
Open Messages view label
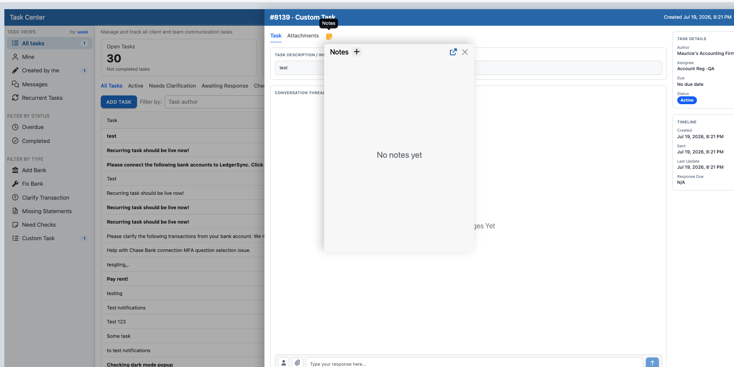(35, 84)
